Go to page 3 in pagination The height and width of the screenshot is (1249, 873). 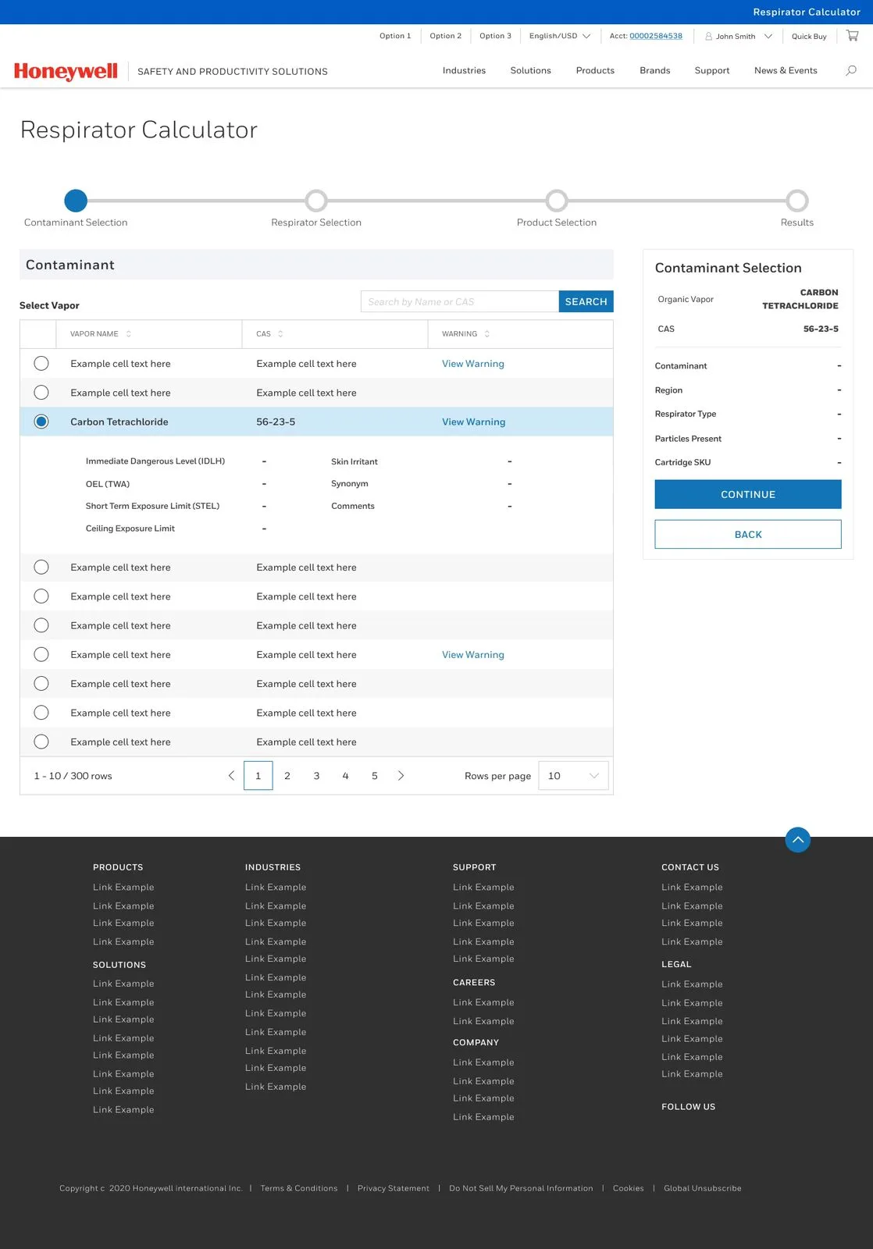pyautogui.click(x=316, y=776)
